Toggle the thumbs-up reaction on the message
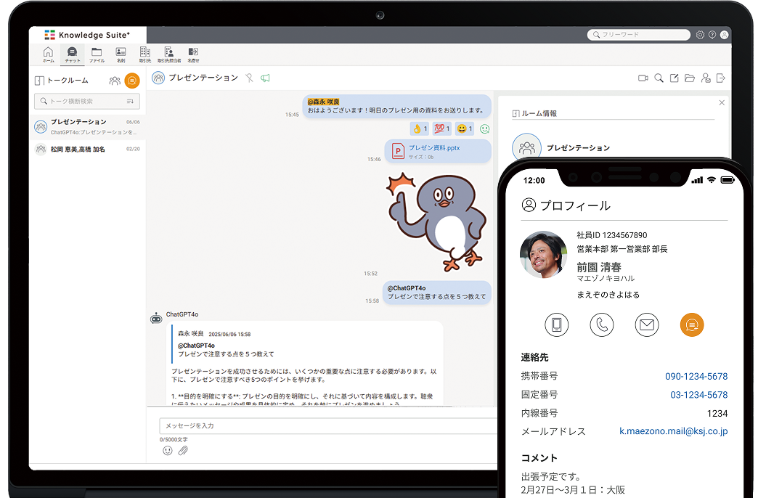 (x=420, y=129)
